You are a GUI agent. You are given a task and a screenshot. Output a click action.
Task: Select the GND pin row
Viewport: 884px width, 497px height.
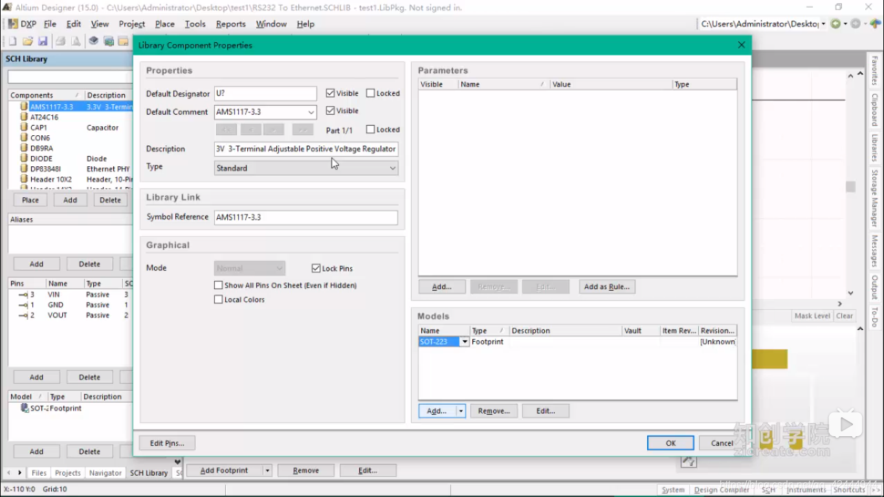(x=71, y=305)
